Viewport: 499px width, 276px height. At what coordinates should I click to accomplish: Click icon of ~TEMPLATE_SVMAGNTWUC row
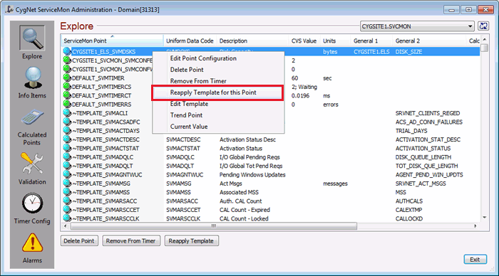(x=67, y=174)
